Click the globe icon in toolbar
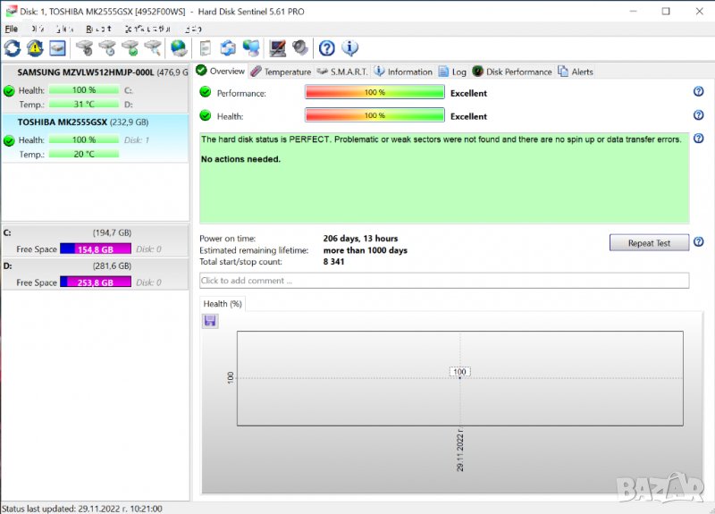715x514 pixels. [179, 48]
